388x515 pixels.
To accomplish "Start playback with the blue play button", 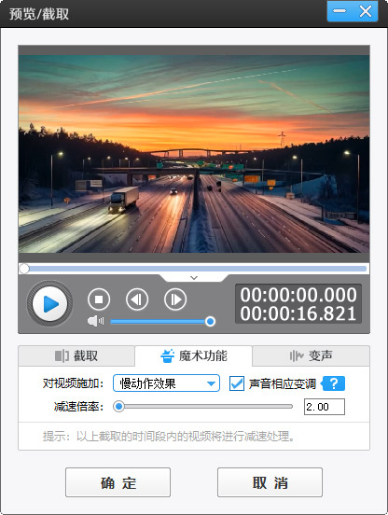I will pos(49,304).
